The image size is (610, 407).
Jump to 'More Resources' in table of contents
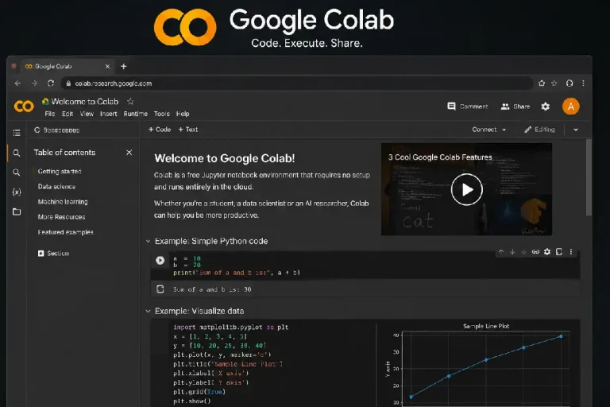(61, 216)
